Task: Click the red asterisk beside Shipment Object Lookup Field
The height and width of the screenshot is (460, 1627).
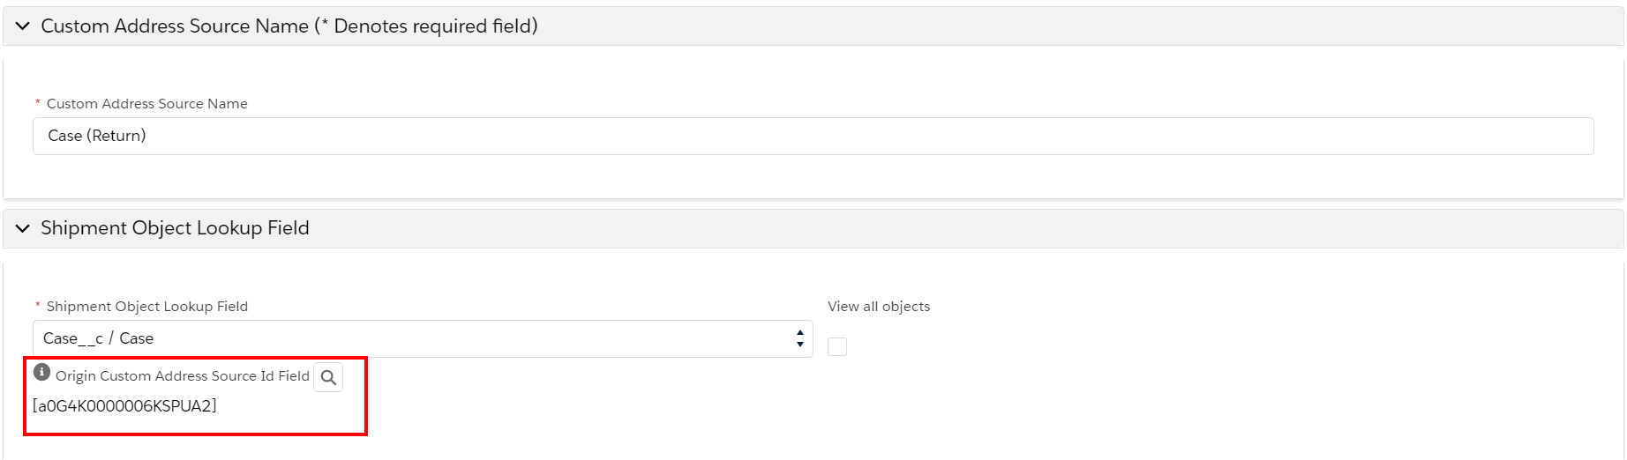Action: (x=38, y=306)
